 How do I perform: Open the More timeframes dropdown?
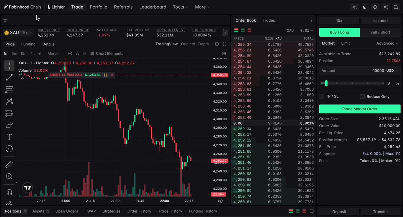pos(53,54)
